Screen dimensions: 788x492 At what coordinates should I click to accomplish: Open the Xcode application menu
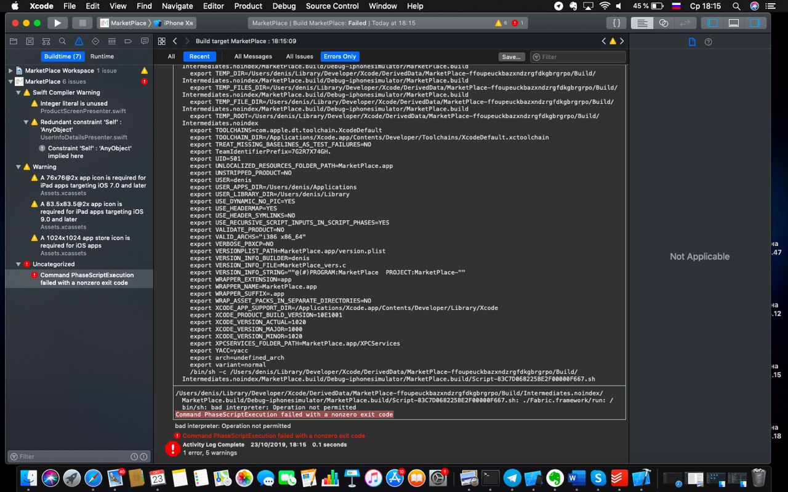(41, 6)
